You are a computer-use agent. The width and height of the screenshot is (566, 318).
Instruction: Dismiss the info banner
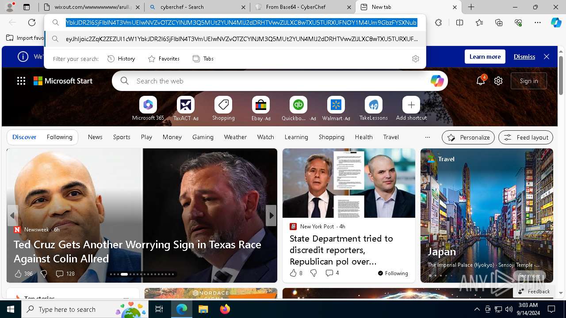click(x=524, y=57)
